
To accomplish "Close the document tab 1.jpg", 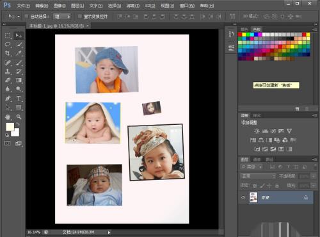I will coord(88,26).
